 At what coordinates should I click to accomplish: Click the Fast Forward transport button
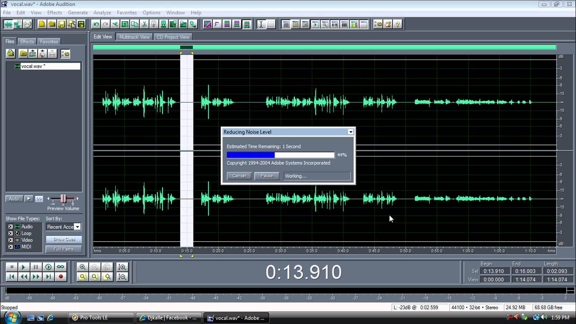click(36, 277)
